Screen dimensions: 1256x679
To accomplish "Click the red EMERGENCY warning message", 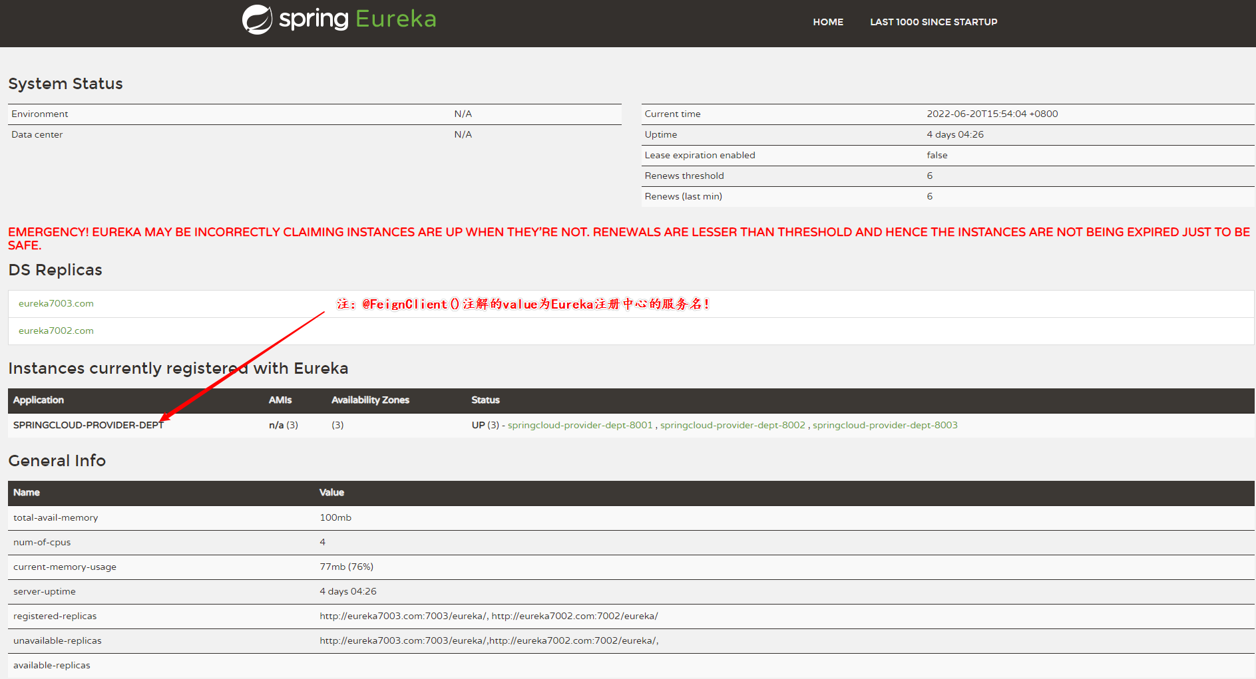I will click(x=628, y=239).
